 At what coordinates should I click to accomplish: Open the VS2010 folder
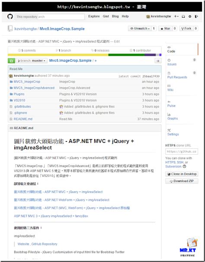tap(19, 100)
